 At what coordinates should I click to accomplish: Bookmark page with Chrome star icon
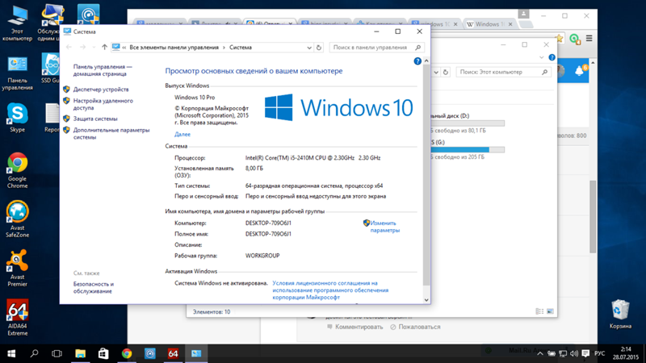pyautogui.click(x=559, y=38)
